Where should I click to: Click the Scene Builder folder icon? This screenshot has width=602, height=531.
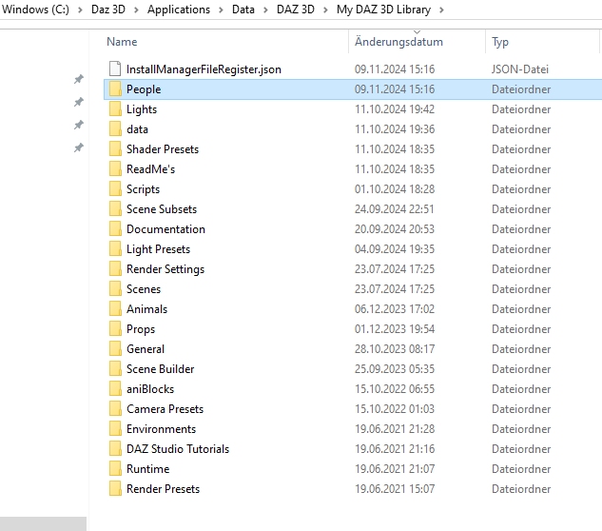tap(115, 369)
